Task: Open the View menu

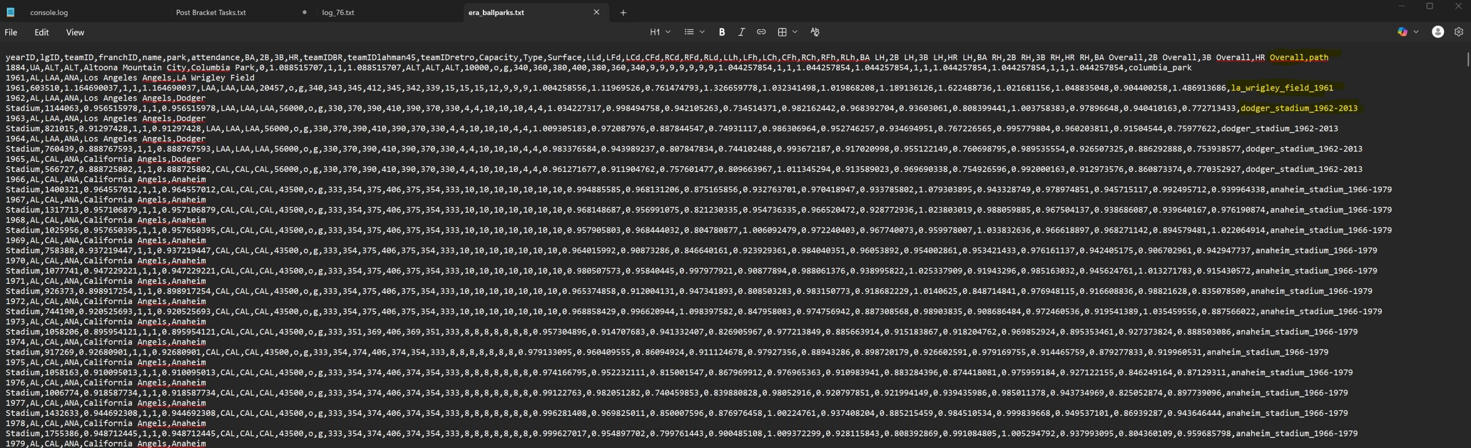Action: coord(75,33)
